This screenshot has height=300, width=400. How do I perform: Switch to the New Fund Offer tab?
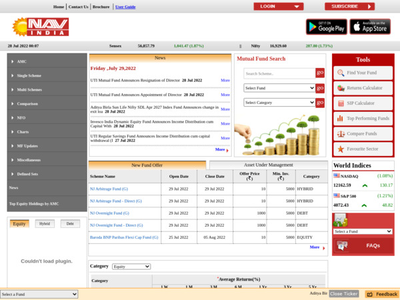click(147, 165)
